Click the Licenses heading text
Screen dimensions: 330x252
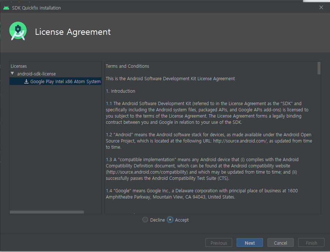(19, 66)
